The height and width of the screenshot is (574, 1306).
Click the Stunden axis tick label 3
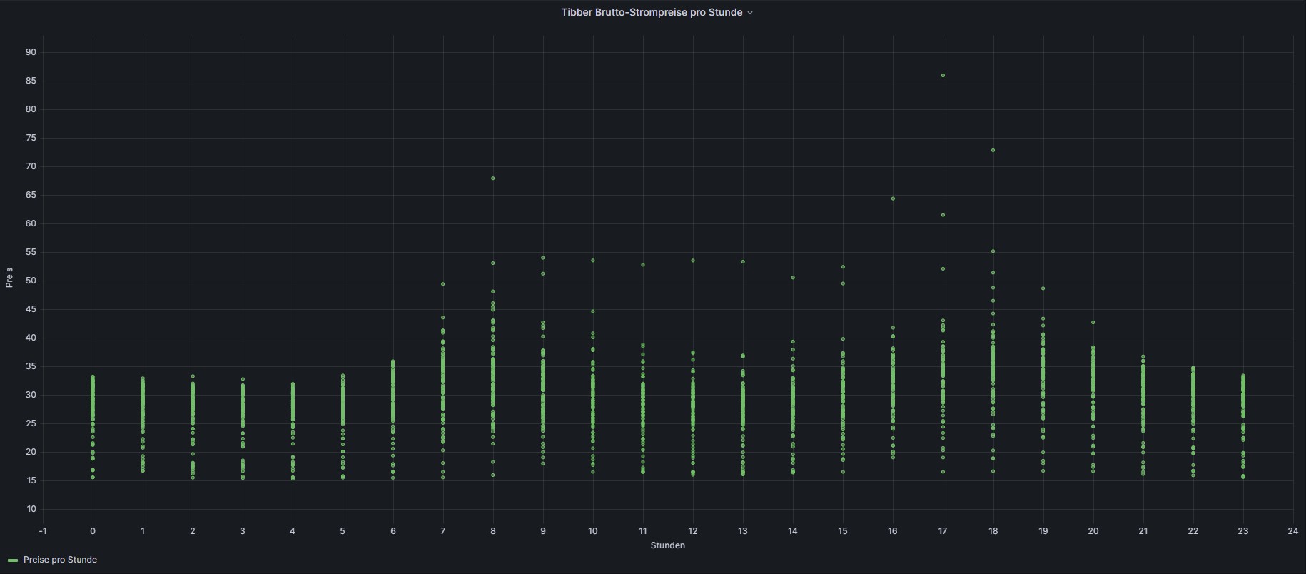(243, 531)
